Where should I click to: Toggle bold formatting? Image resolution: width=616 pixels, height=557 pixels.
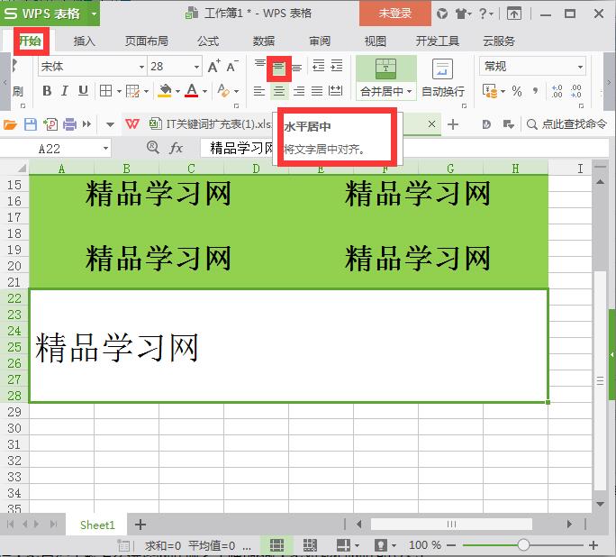coord(47,91)
